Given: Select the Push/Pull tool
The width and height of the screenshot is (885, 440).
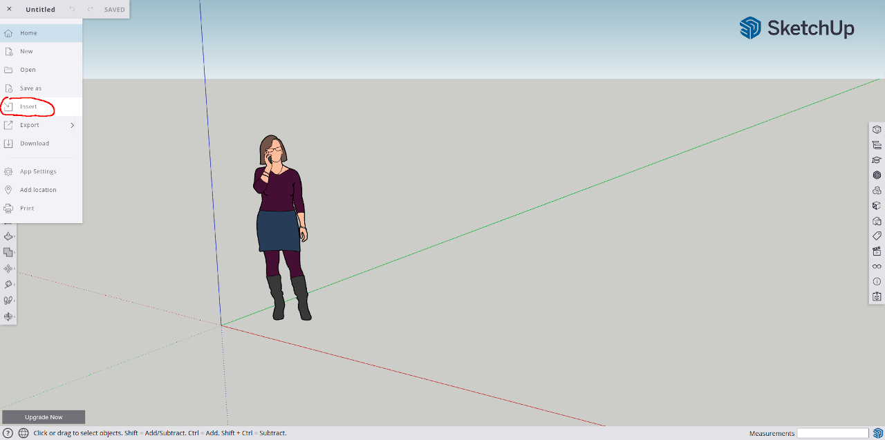Looking at the screenshot, I should click(x=9, y=236).
